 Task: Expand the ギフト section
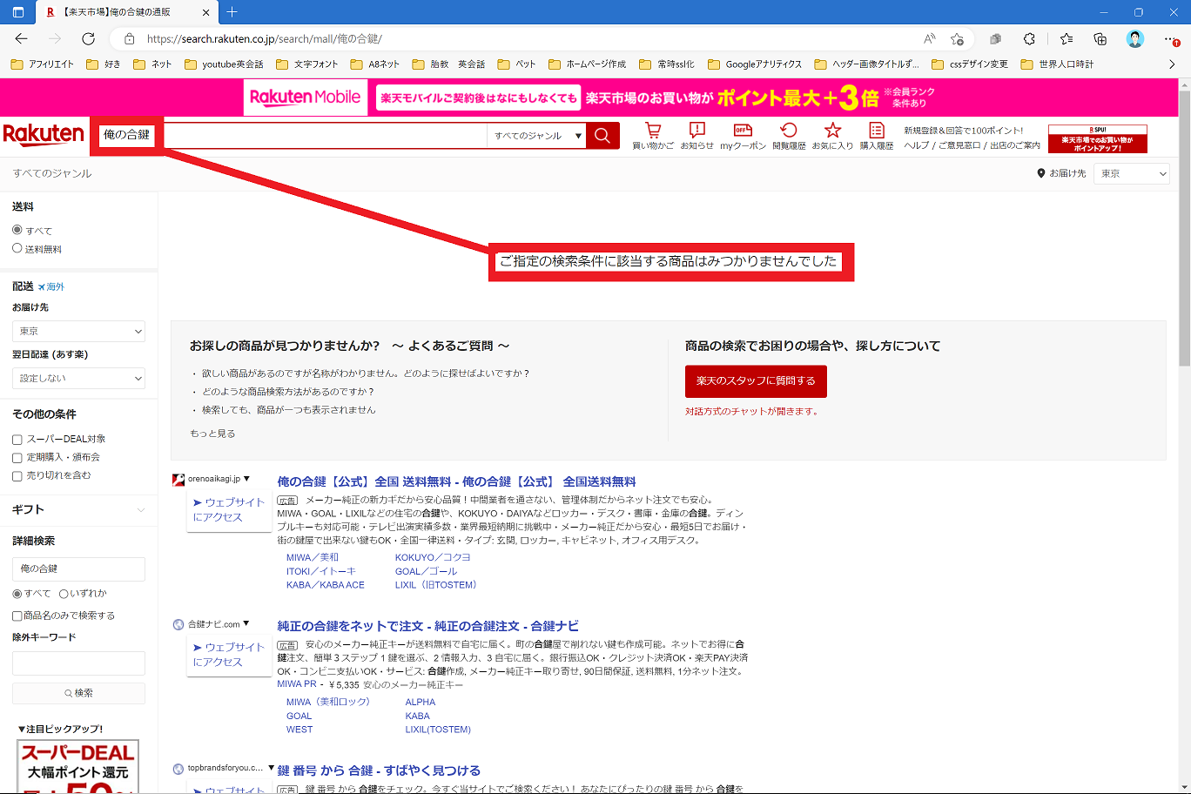pos(78,509)
